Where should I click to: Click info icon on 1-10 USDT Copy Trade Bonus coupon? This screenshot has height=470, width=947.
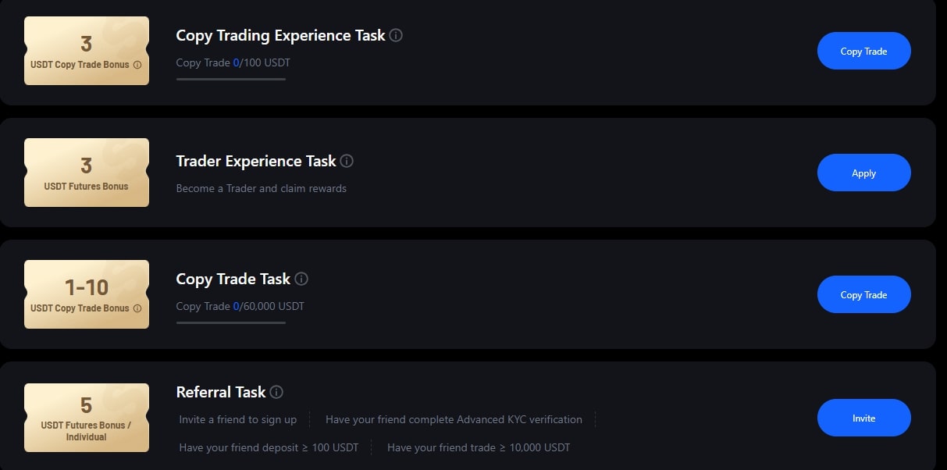137,308
